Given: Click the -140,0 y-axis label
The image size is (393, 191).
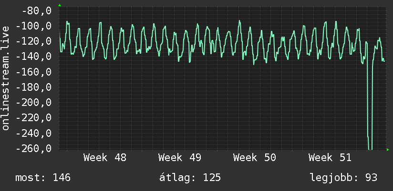Looking at the screenshot, I should [x=34, y=57].
